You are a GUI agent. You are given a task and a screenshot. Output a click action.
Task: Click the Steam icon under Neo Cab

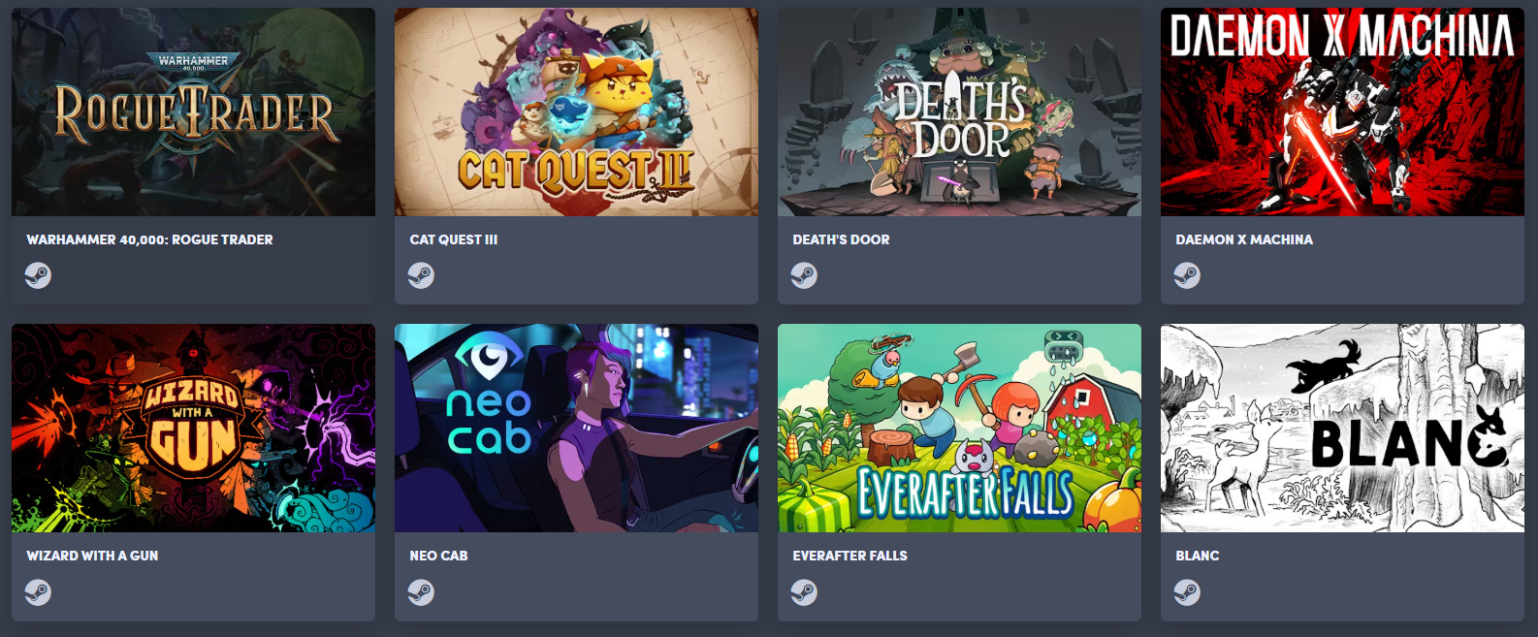(x=421, y=591)
